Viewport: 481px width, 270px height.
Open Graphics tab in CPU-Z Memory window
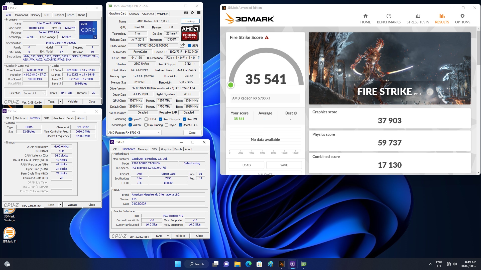click(58, 118)
